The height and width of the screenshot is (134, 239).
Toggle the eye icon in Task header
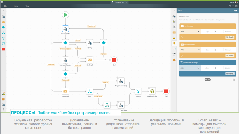(236, 11)
